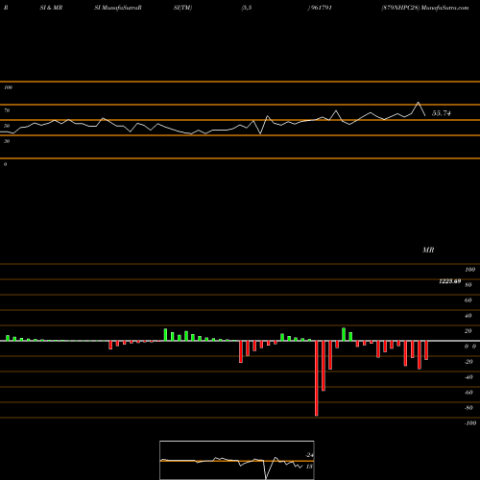This screenshot has width=480, height=480.
Task: Click the 879NHPC28 MunafaSutra.com header text
Action: click(x=425, y=8)
